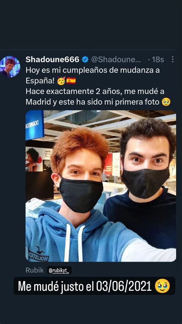The image size is (182, 324).
Task: Click the wall poster at the photo's left edge
Action: [x=39, y=159]
